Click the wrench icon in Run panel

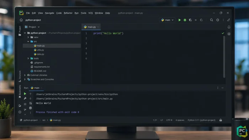[25, 98]
